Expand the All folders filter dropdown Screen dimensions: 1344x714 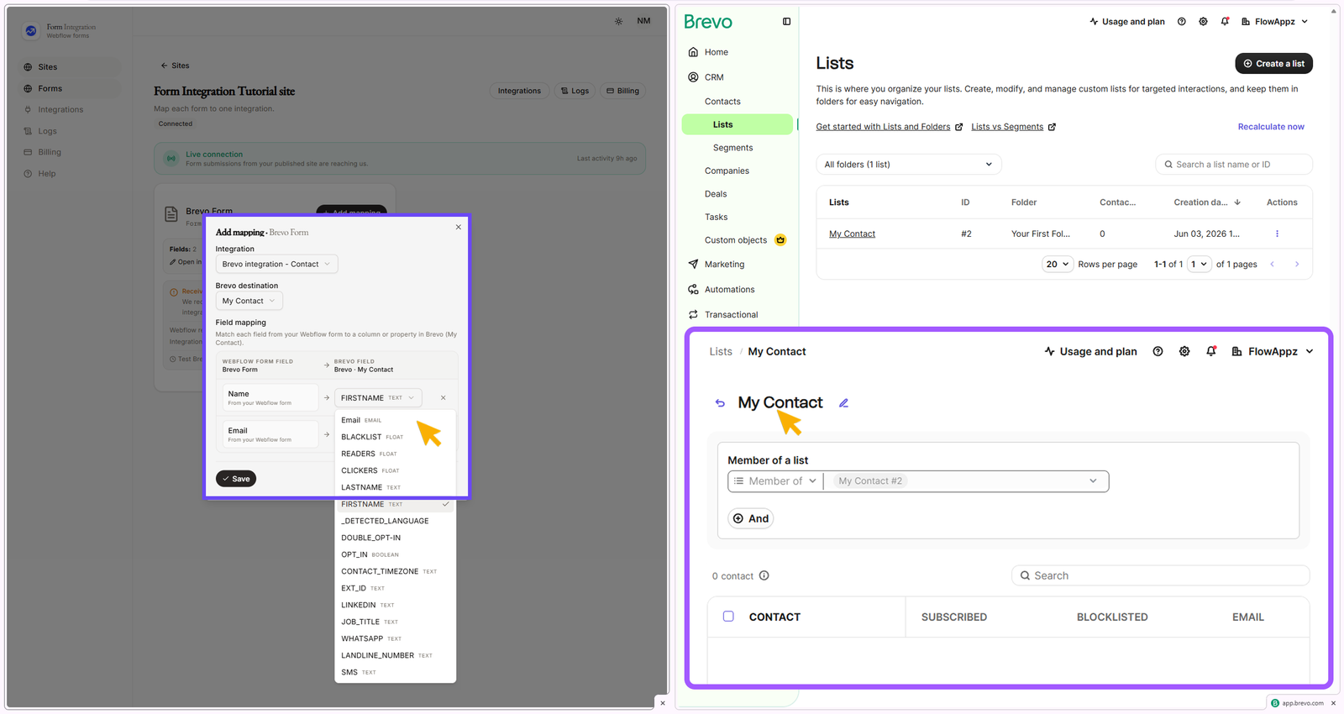[909, 165]
